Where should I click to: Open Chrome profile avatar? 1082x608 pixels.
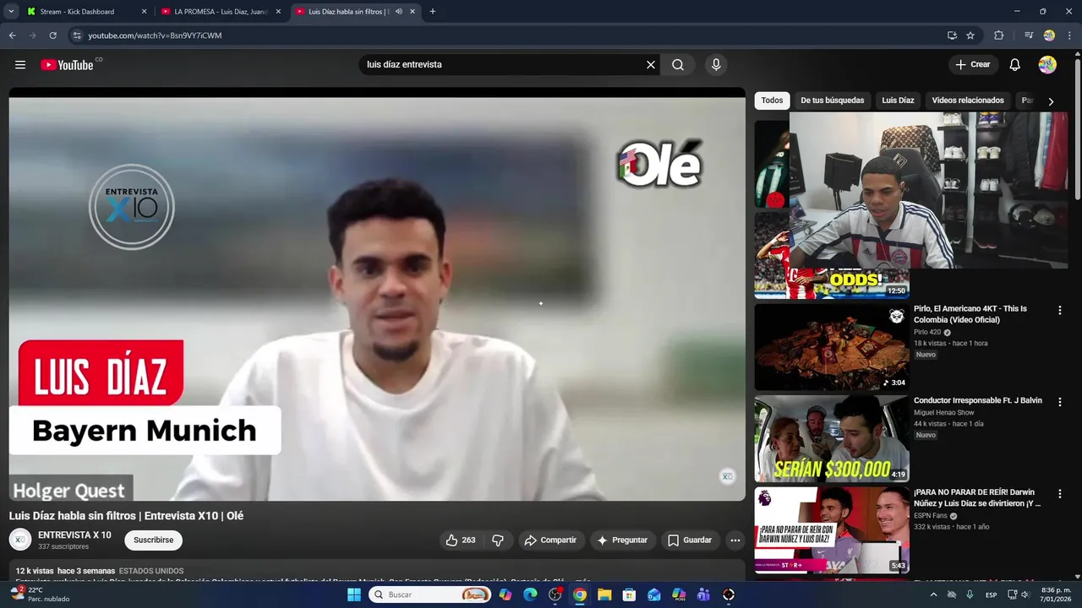click(1049, 35)
